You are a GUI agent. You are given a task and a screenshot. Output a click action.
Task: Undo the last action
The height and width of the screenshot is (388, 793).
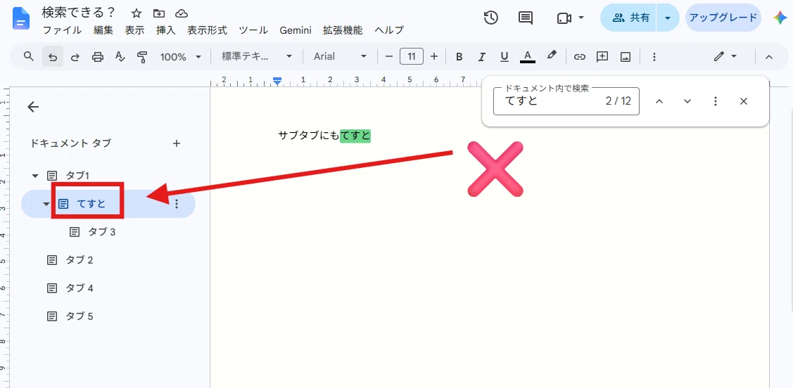(x=53, y=56)
